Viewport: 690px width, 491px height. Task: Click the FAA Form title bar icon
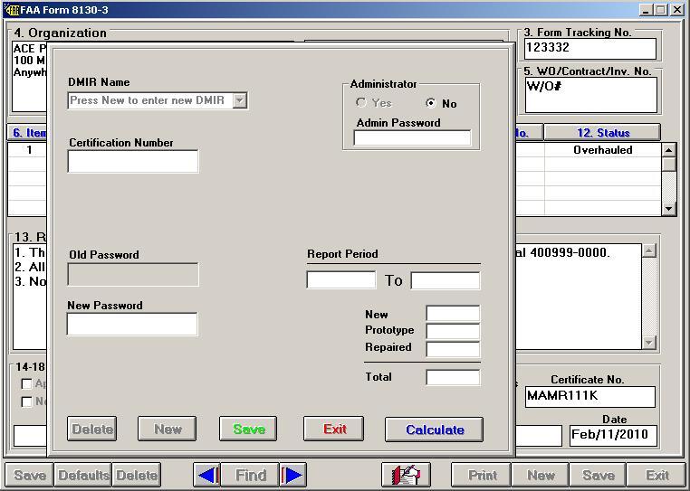coord(10,10)
